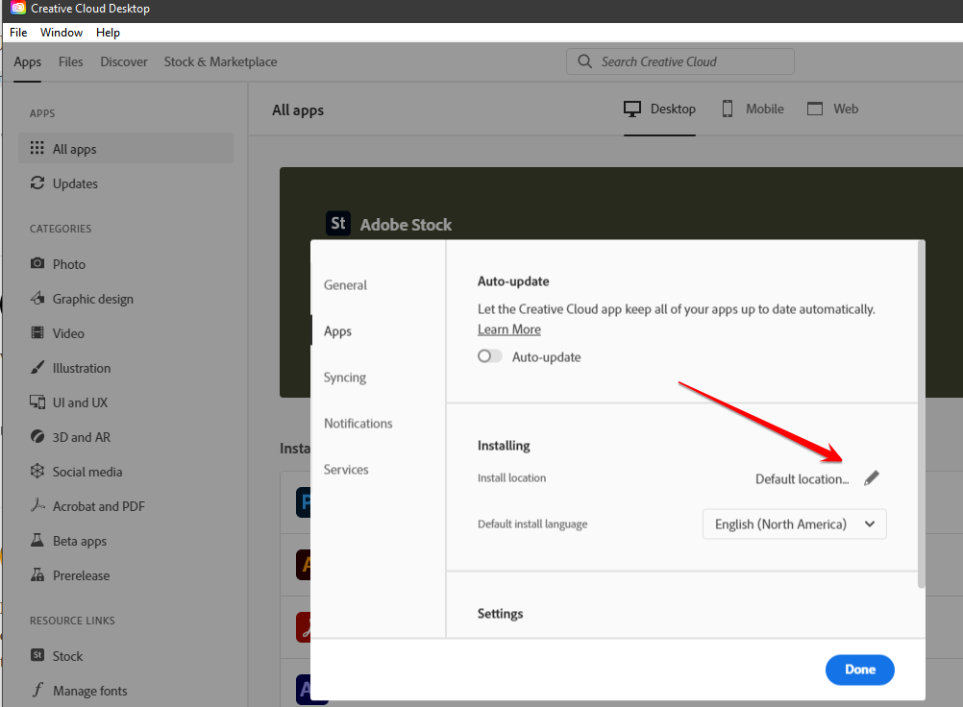
Task: Open the Video category
Action: pyautogui.click(x=36, y=333)
